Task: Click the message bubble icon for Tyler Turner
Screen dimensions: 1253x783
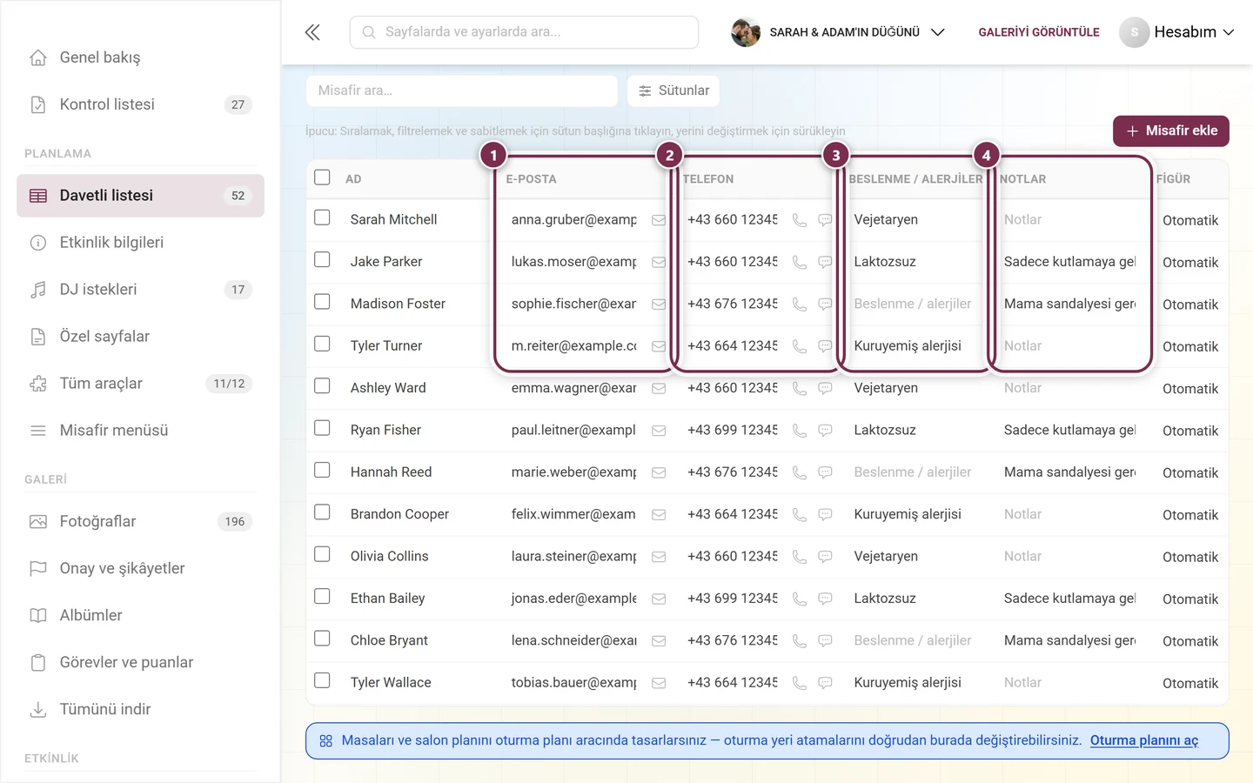Action: click(x=825, y=346)
